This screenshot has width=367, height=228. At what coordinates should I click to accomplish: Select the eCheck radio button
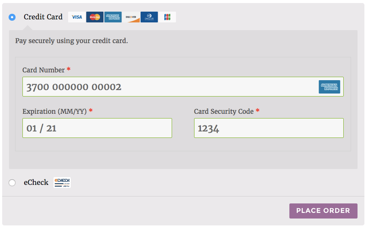12,183
